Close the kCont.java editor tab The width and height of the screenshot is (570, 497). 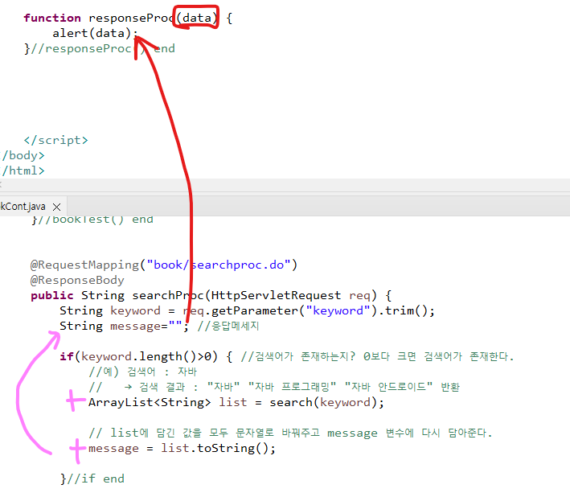[56, 207]
